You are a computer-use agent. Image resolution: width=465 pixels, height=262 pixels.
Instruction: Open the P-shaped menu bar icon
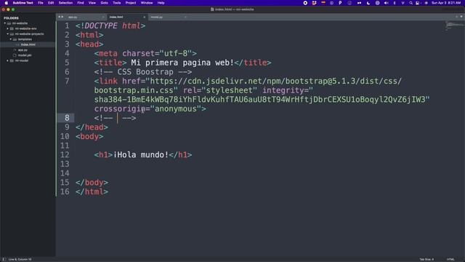[x=340, y=3]
